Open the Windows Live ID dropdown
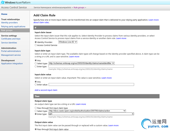The height and width of the screenshot is (131, 170). coord(68,42)
